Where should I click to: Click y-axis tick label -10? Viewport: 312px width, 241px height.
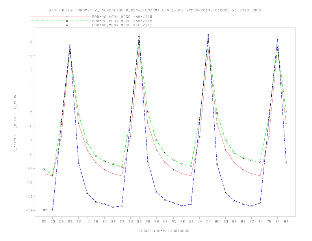point(29,182)
